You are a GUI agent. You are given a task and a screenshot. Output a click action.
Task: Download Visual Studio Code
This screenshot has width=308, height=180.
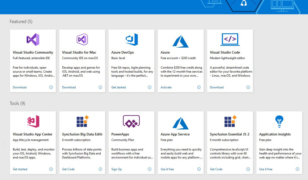(217, 87)
